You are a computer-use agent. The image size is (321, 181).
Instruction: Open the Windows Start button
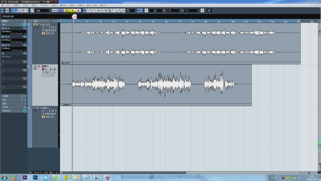4,177
